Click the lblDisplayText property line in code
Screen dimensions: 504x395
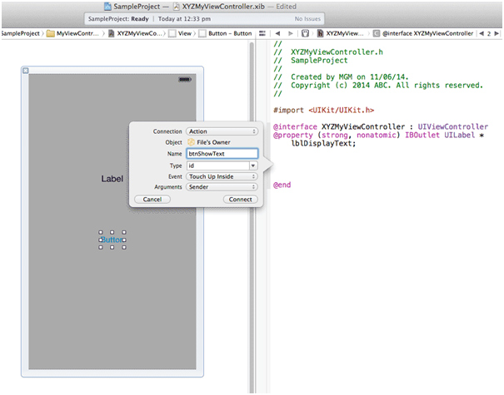coord(323,143)
